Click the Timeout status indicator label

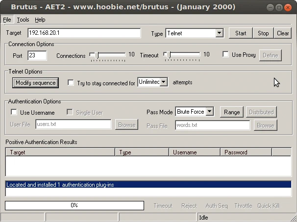click(x=163, y=206)
